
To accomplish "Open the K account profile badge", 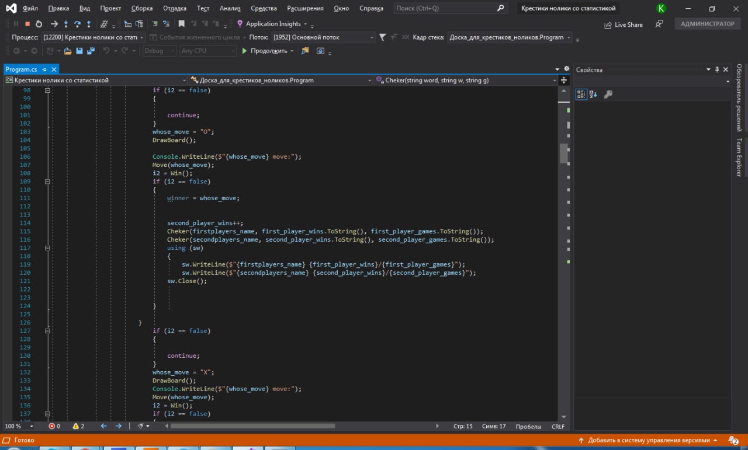I will 661,8.
